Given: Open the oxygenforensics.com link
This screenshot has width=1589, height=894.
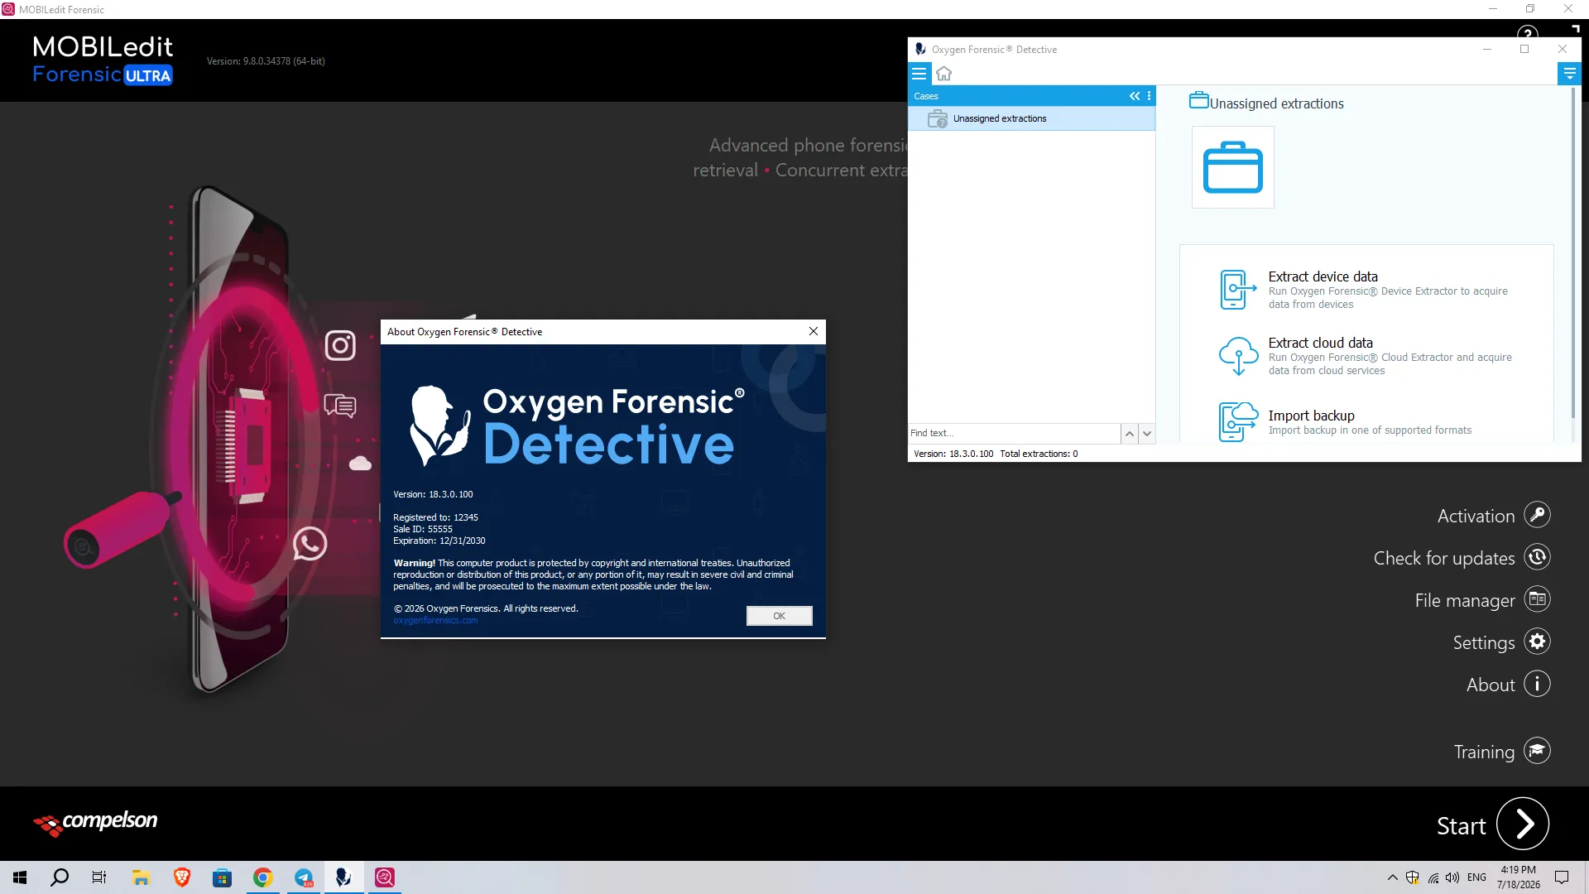Looking at the screenshot, I should pos(435,620).
